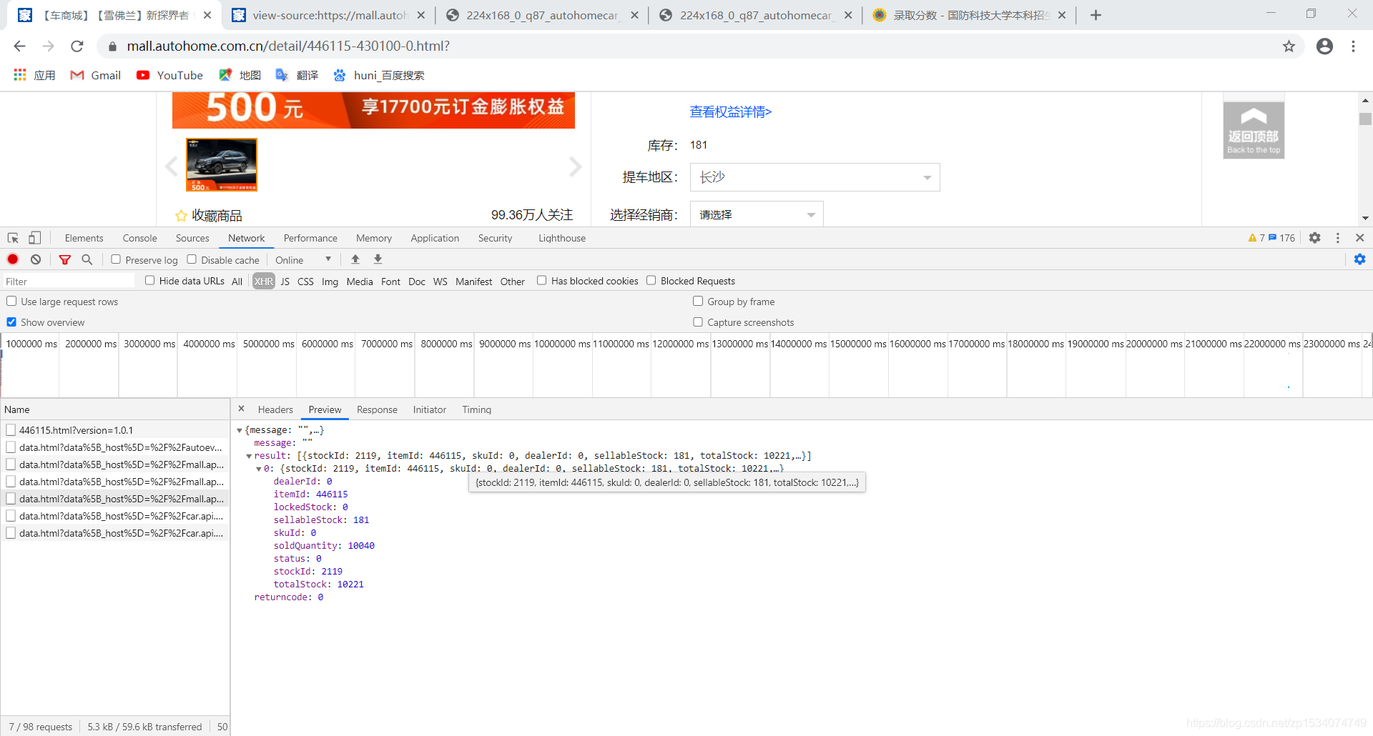The width and height of the screenshot is (1373, 736).
Task: Open network search magnifier
Action: tap(87, 259)
